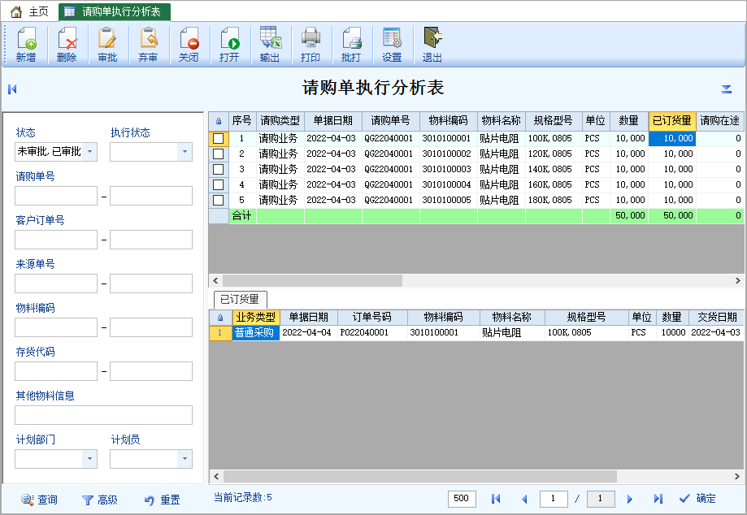Select the cell 3010100003 in row 3
This screenshot has height=515, width=747.
pos(448,169)
